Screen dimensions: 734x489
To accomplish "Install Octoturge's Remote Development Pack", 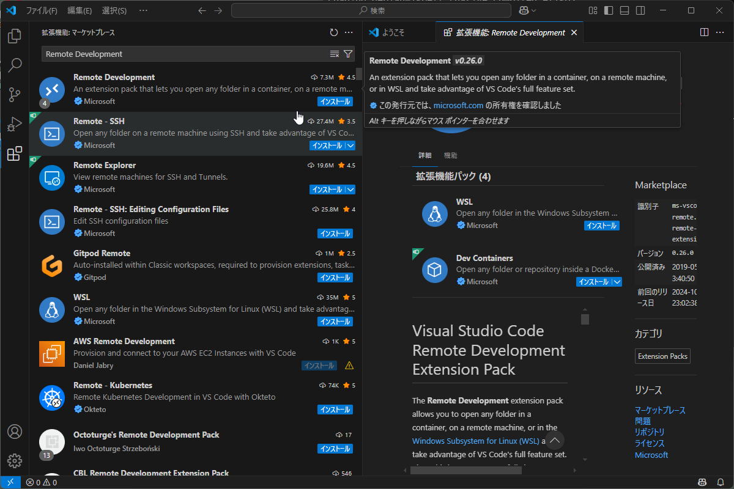I will point(335,449).
